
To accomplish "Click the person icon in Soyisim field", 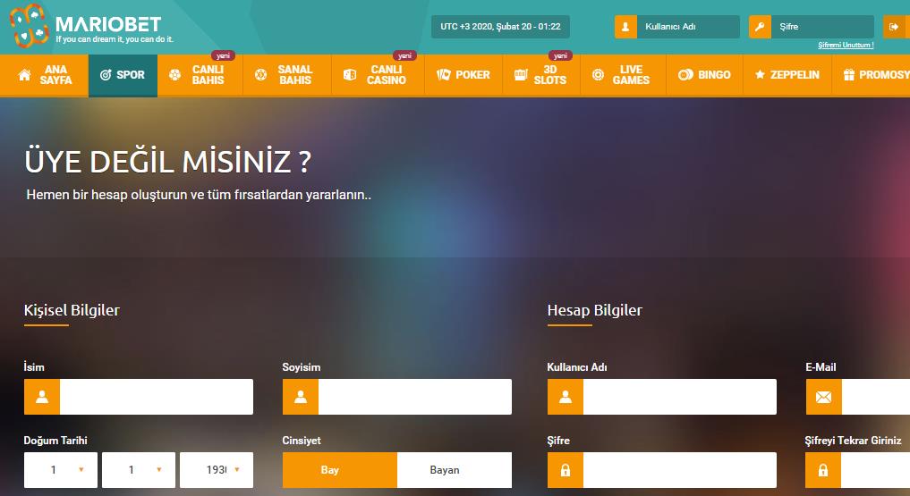I will [x=301, y=397].
